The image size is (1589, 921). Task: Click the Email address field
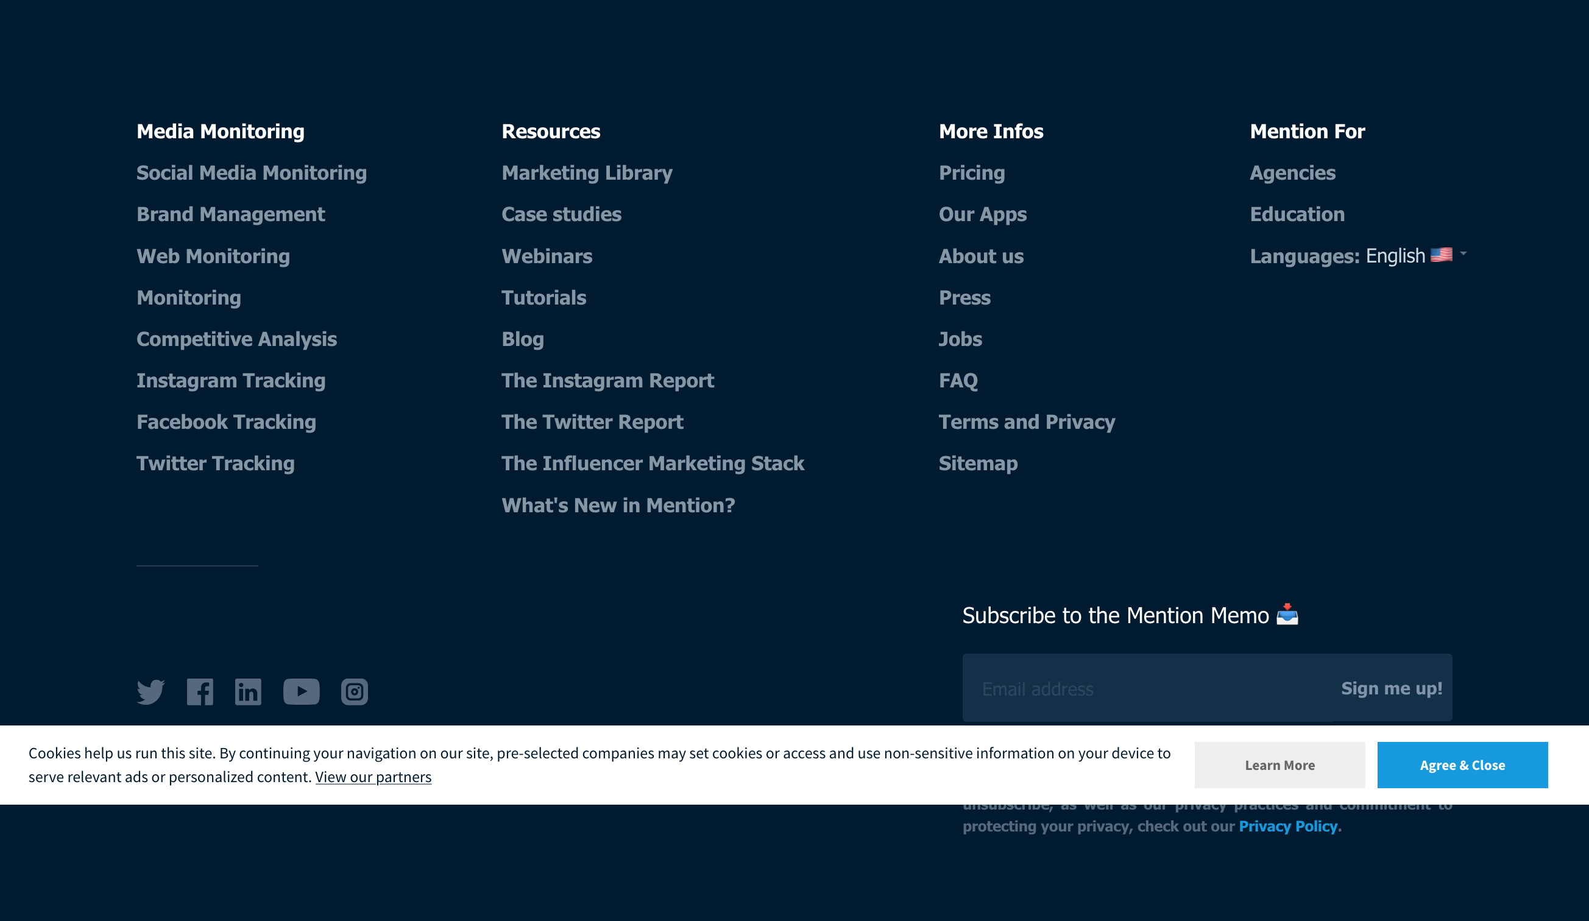point(1146,688)
